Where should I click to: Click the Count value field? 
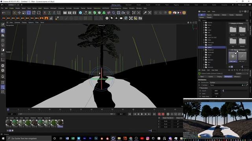coord(216,91)
